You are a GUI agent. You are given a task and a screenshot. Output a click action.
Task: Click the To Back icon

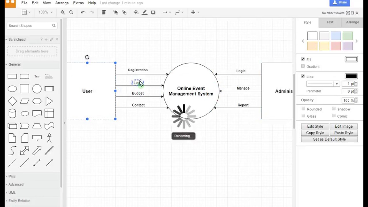point(124,12)
